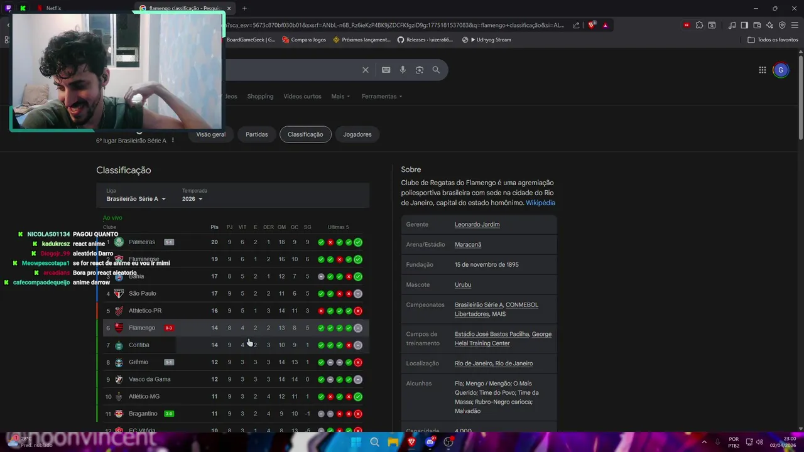The height and width of the screenshot is (452, 804).
Task: Open Leo AI sparkle icon
Action: tap(769, 25)
